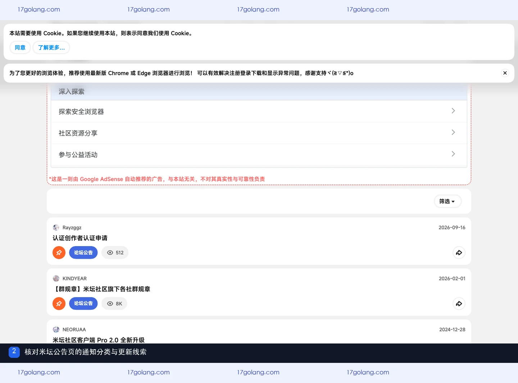
Task: Expand 参与公益活动 chevron arrow
Action: [453, 154]
